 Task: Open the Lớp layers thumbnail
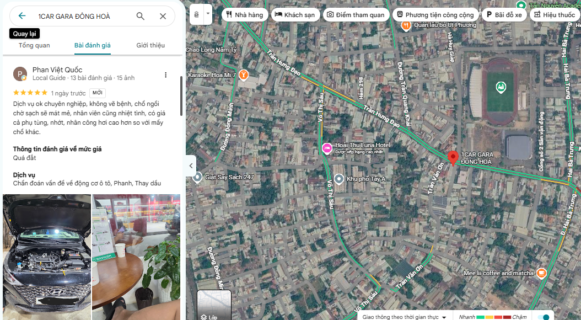[x=214, y=305]
